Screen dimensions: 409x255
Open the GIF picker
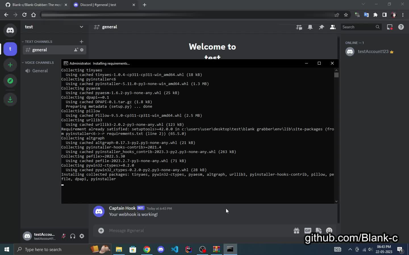coord(308,231)
